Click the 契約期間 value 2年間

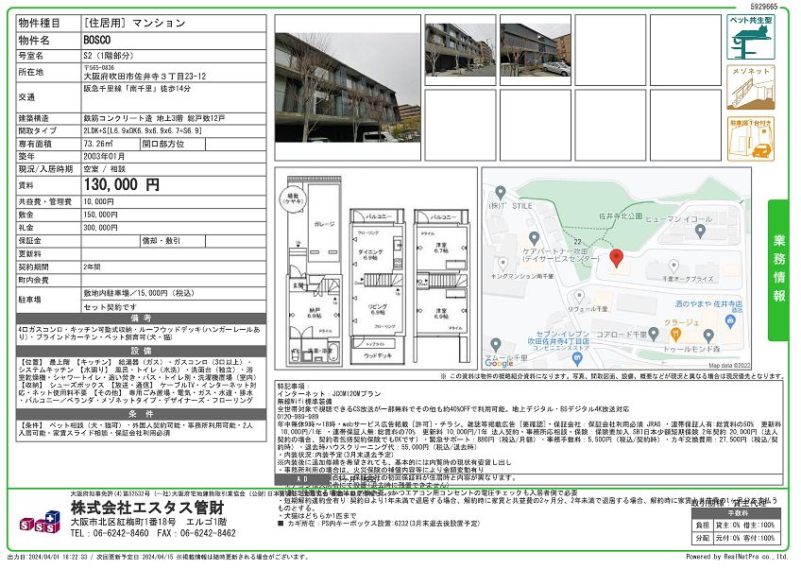92,267
